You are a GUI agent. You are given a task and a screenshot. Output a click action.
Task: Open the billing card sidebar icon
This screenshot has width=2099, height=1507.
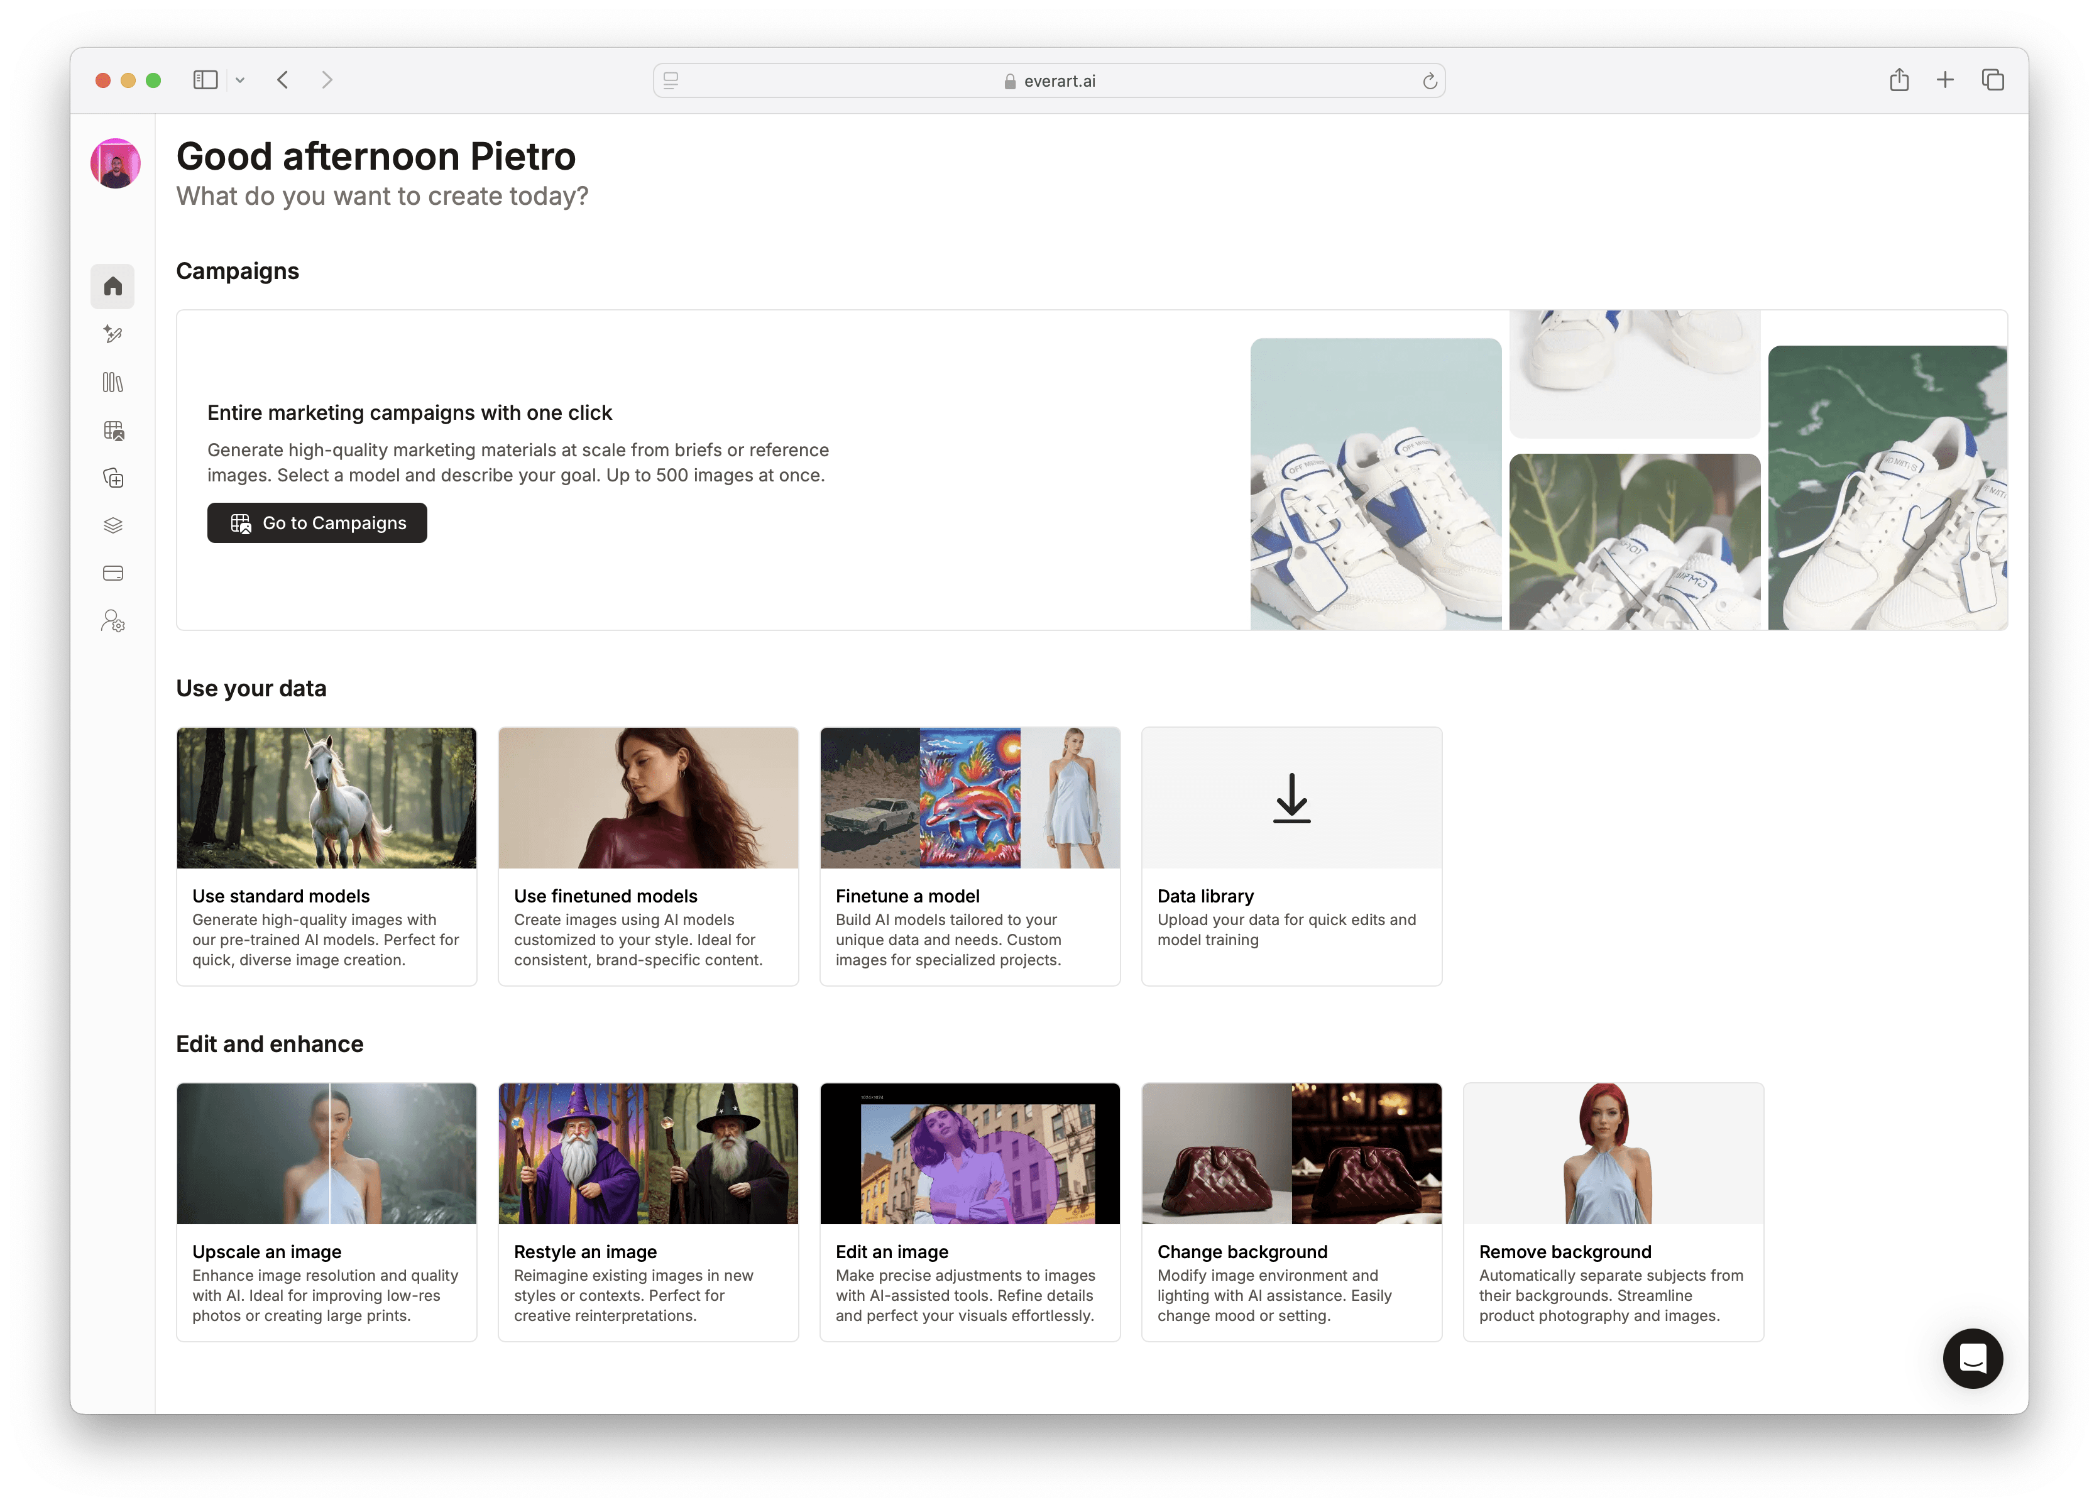(113, 573)
